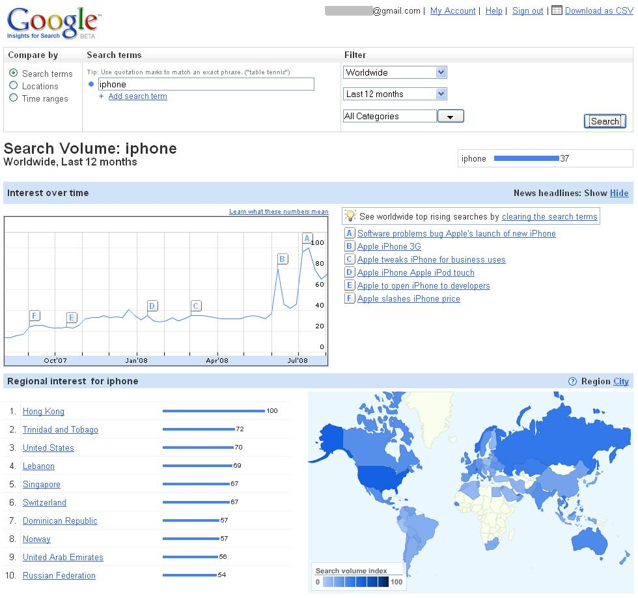This screenshot has height=598, width=638.
Task: Click the Region help question mark icon
Action: [x=572, y=382]
